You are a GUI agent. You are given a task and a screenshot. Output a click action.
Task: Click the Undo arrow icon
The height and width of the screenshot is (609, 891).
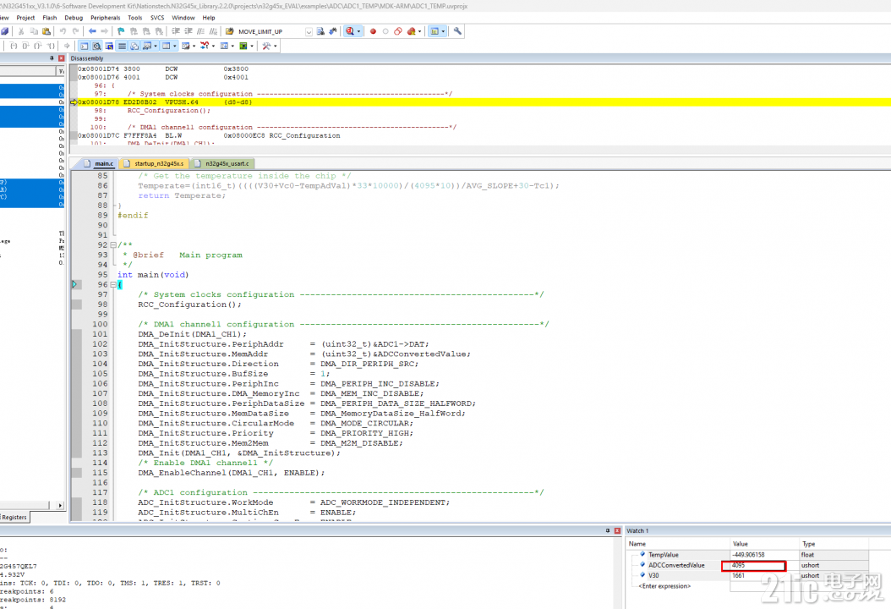[63, 31]
